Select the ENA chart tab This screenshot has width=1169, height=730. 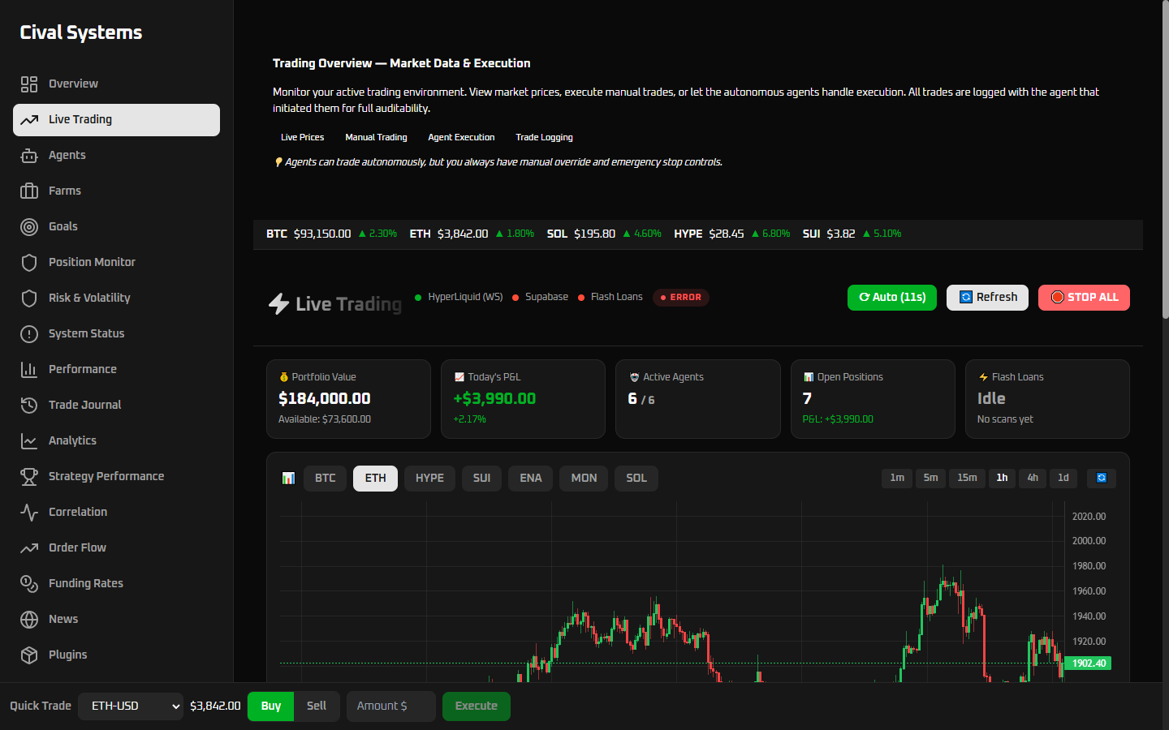531,479
